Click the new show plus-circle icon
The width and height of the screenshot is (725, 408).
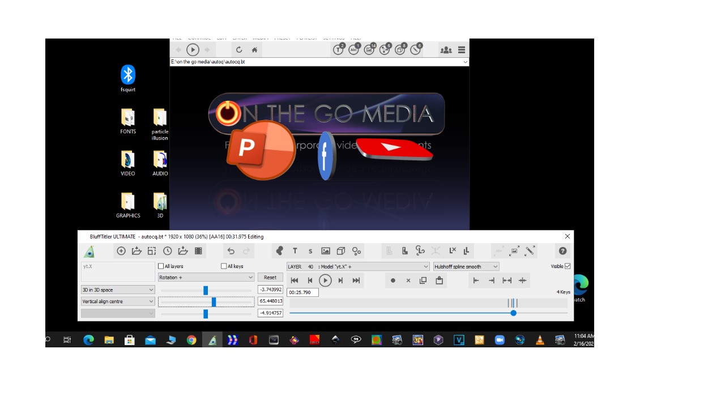pos(121,251)
